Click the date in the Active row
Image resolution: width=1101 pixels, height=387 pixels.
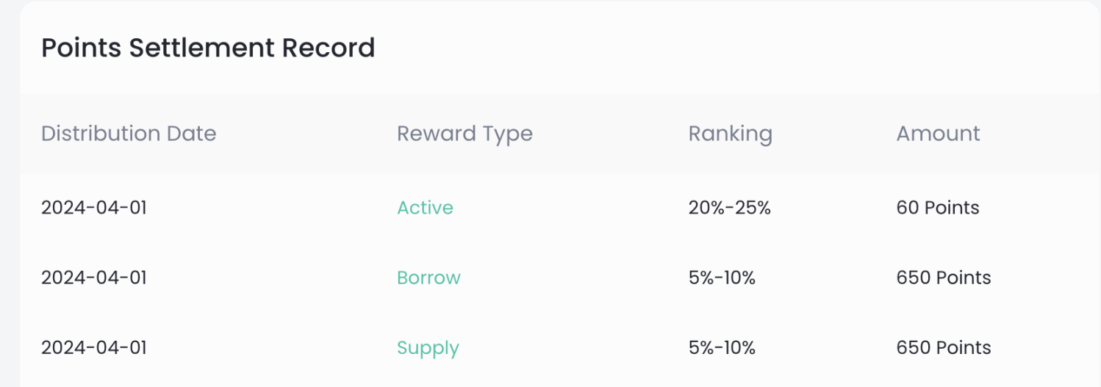click(94, 208)
